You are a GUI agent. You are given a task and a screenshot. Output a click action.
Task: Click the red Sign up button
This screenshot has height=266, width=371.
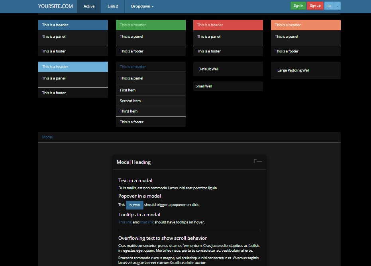pyautogui.click(x=315, y=6)
